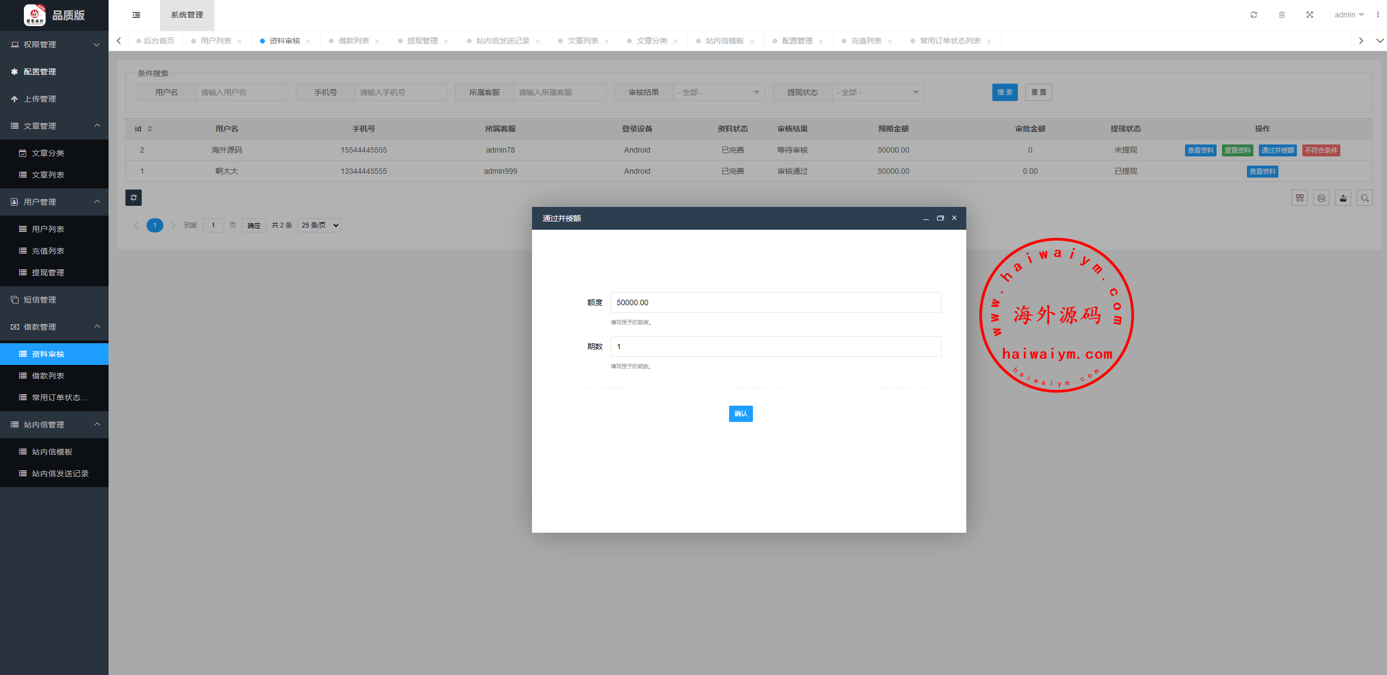The image size is (1387, 675).
Task: Toggle fullscreen via the expand icon
Action: (1310, 15)
